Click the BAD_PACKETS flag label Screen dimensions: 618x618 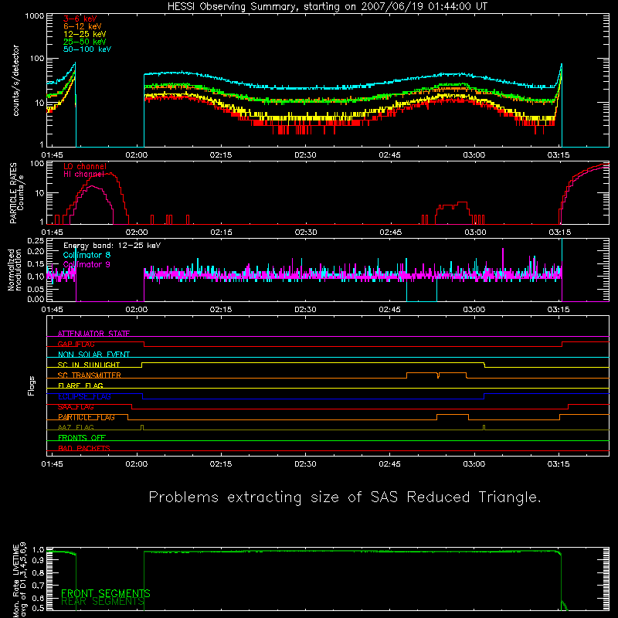(84, 448)
